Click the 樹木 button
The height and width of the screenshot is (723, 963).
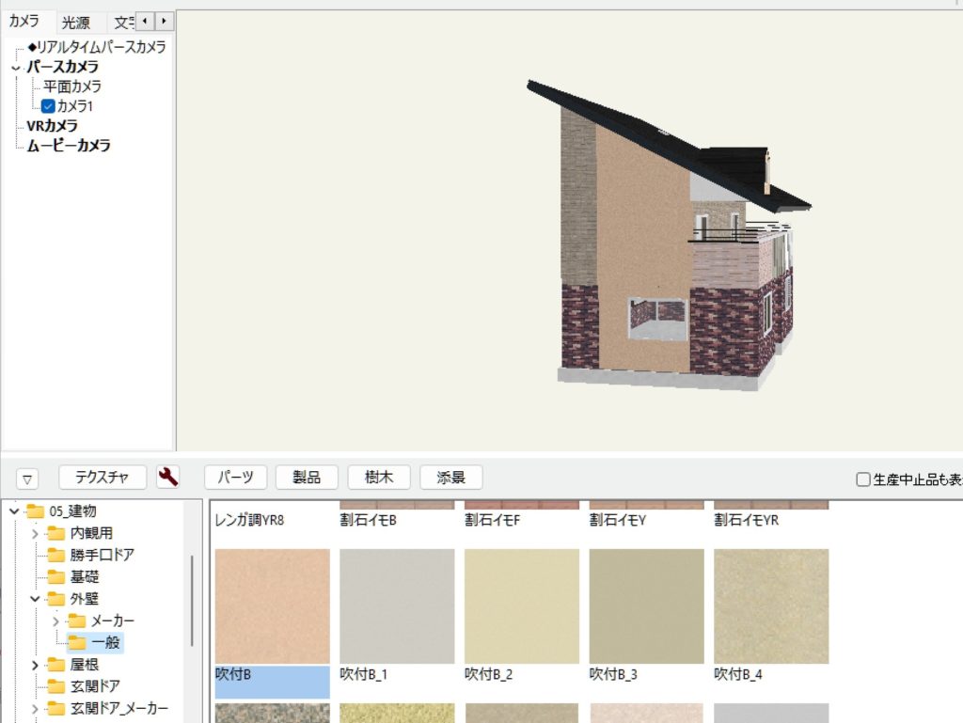pyautogui.click(x=379, y=478)
